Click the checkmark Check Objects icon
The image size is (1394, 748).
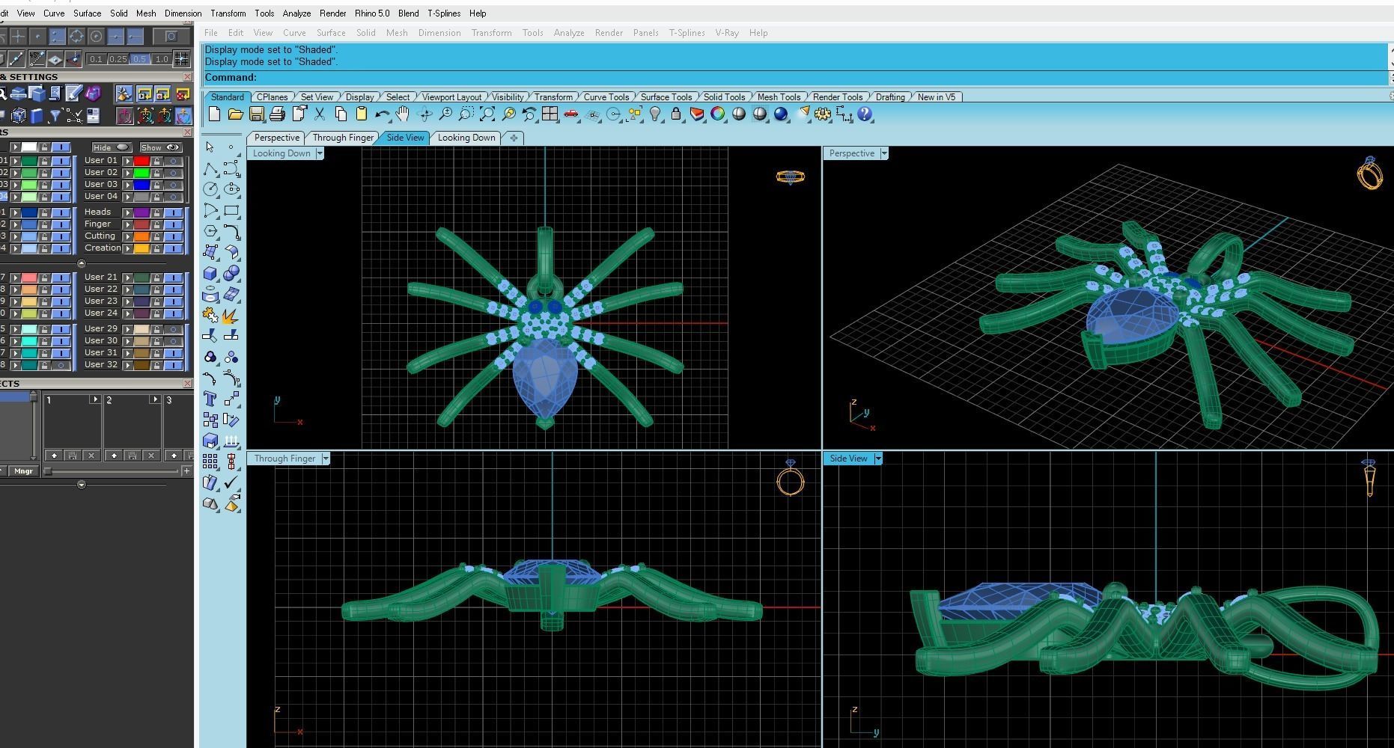231,482
